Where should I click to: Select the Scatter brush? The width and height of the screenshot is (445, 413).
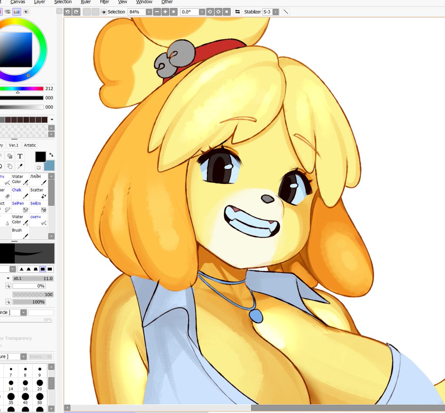click(39, 193)
